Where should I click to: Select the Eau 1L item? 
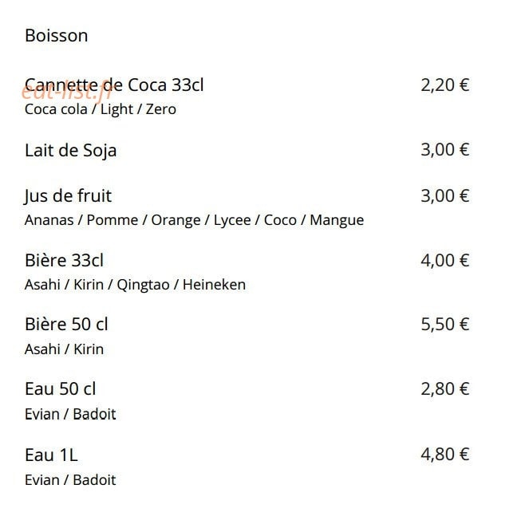52,455
